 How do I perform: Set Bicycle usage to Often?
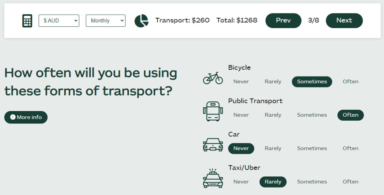click(x=351, y=81)
